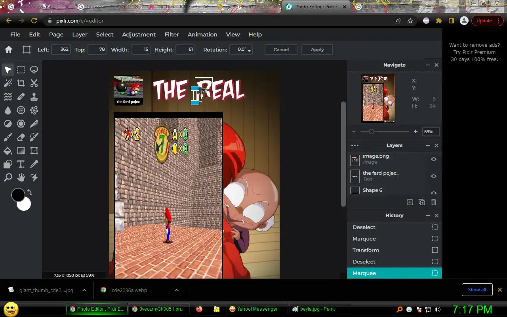Viewport: 507px width, 317px height.
Task: Select the Pen tool
Action: [x=34, y=124]
